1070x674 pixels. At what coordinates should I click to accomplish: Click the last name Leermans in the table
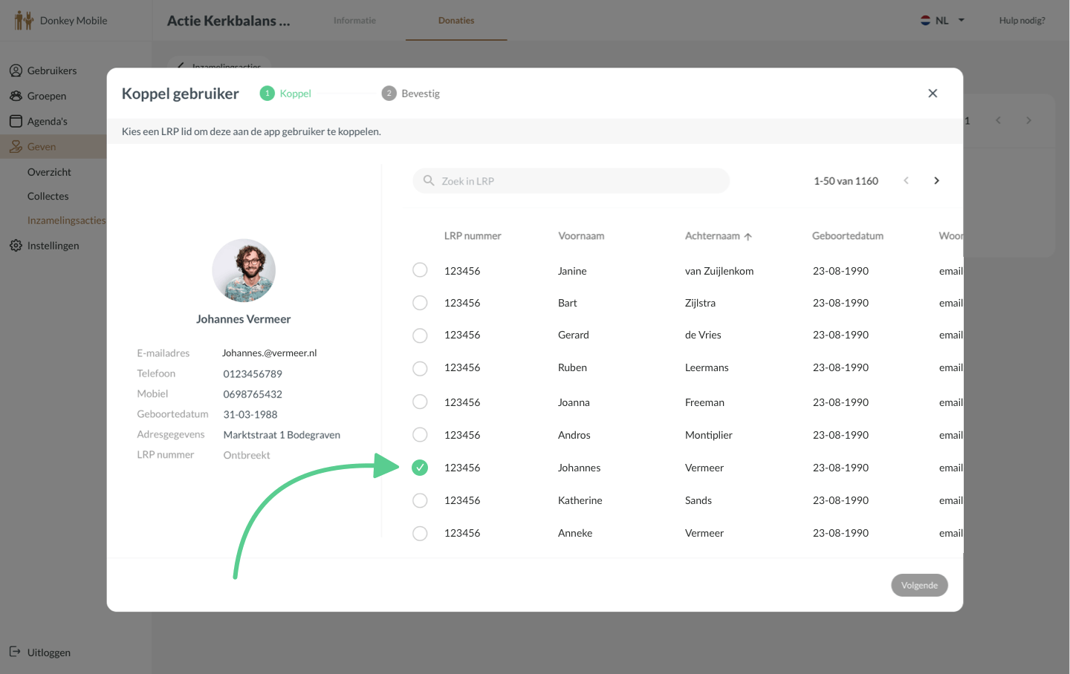tap(707, 367)
